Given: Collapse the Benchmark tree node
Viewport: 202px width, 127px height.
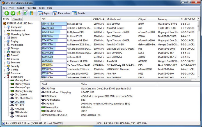Looking at the screenshot, I should 5,77.
